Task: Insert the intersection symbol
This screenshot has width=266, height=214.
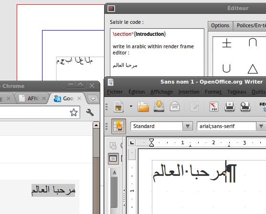Action: point(253,43)
